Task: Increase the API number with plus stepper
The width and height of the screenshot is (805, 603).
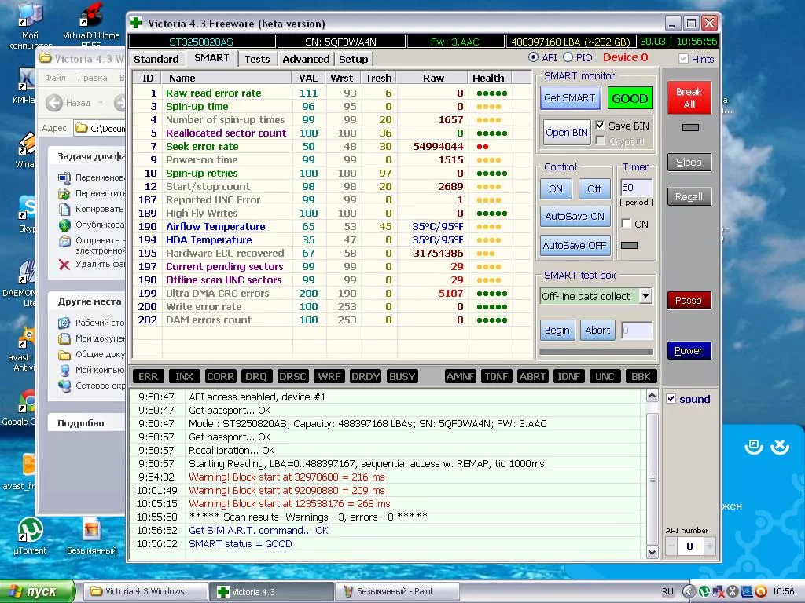Action: 710,546
